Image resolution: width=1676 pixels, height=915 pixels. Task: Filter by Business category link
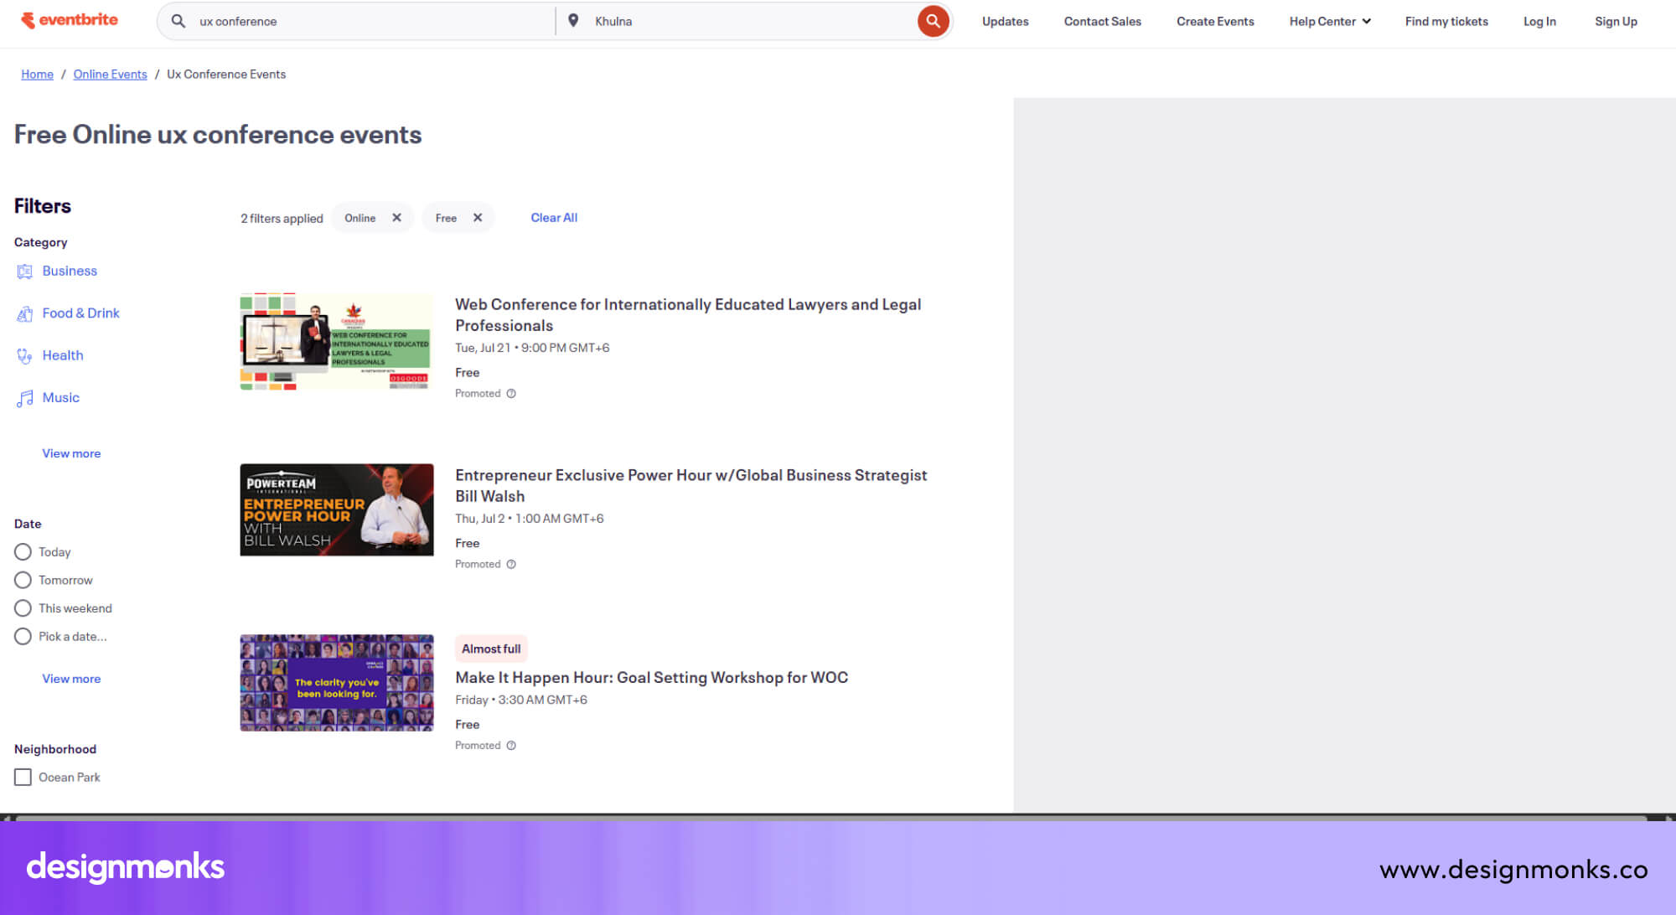(70, 271)
